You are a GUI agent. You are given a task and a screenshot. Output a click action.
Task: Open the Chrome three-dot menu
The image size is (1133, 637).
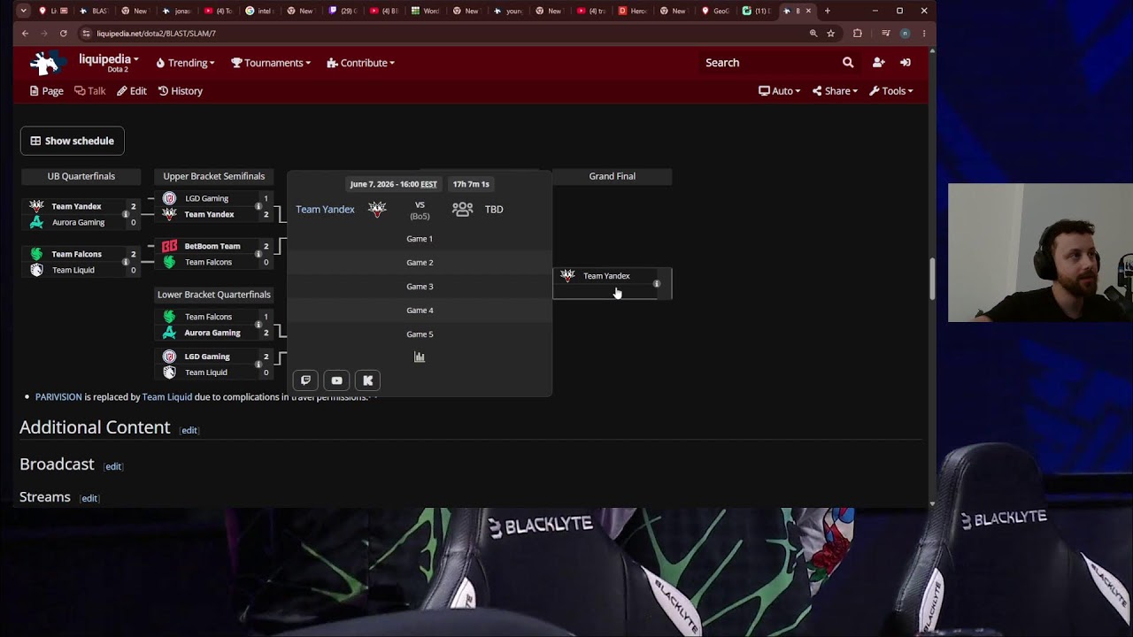924,34
